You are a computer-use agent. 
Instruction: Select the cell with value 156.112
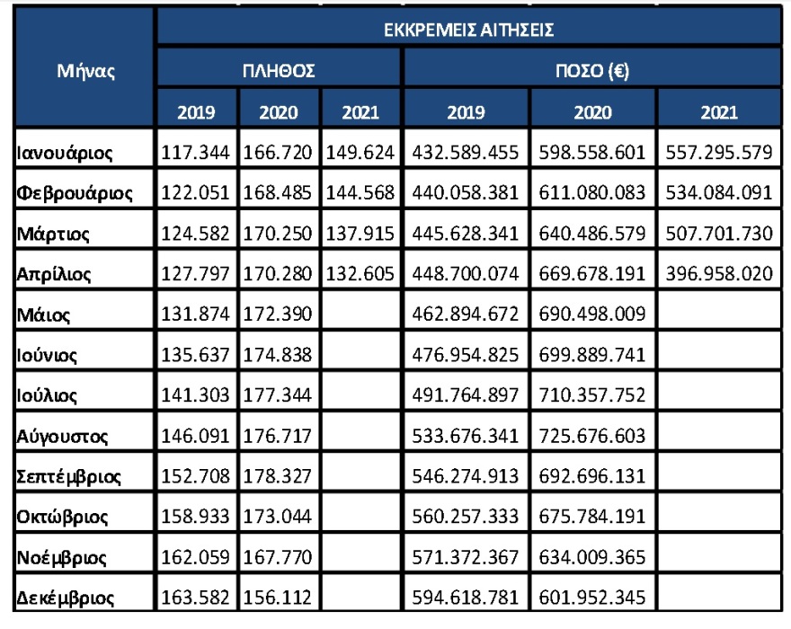click(278, 598)
